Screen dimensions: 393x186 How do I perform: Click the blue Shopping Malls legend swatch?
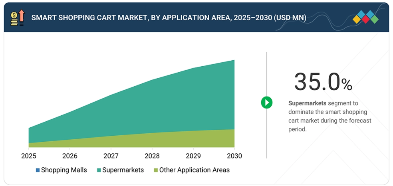pos(38,170)
